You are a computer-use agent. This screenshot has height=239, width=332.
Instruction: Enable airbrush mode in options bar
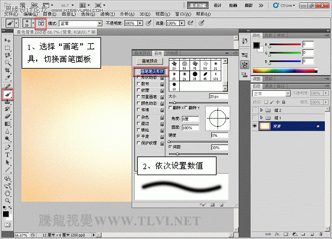(191, 23)
